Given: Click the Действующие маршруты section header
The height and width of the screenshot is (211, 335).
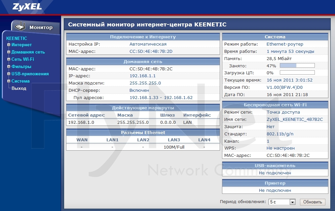Looking at the screenshot, I should click(x=143, y=108).
